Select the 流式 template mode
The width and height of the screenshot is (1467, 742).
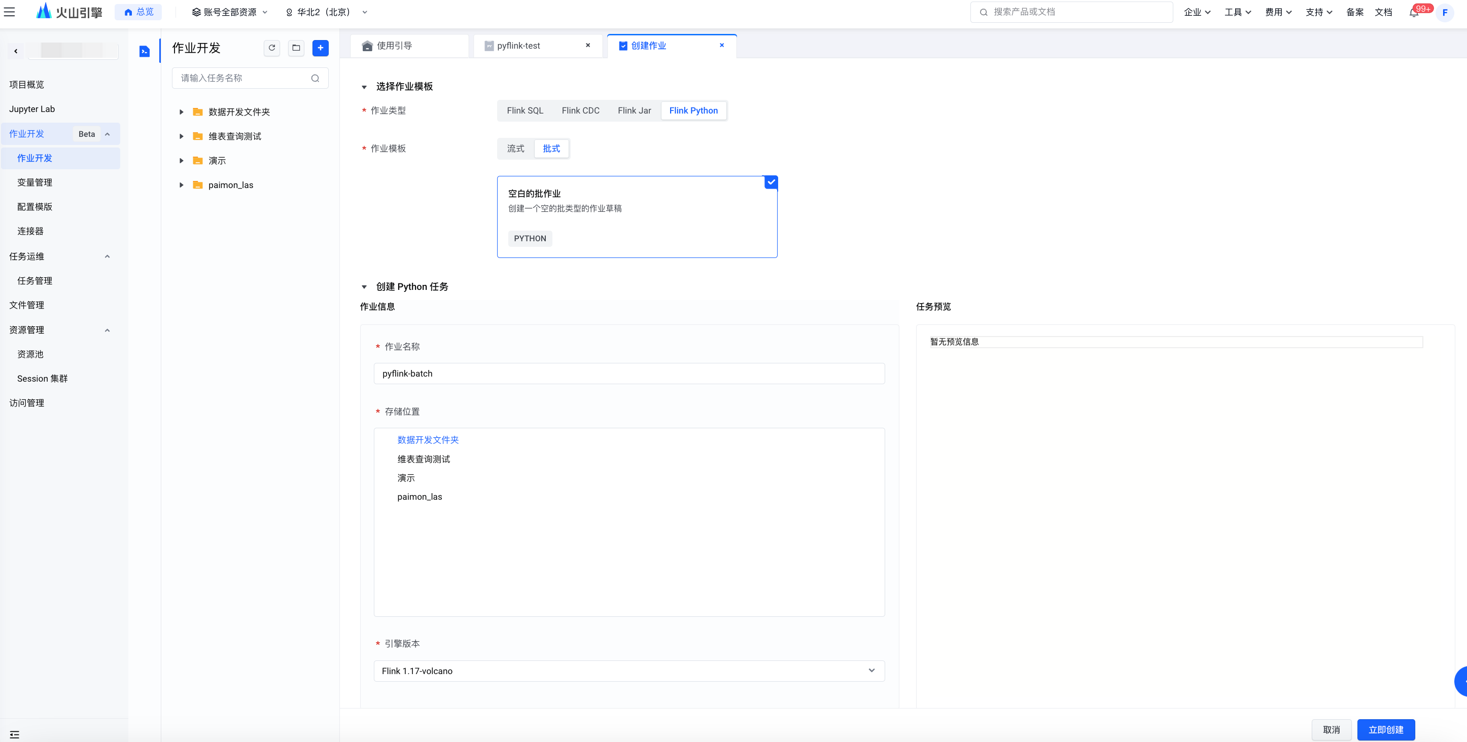(515, 149)
